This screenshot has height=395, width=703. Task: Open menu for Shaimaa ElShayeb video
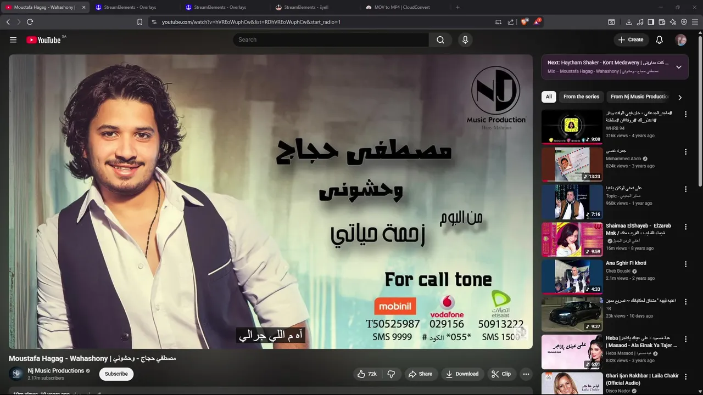pyautogui.click(x=685, y=227)
